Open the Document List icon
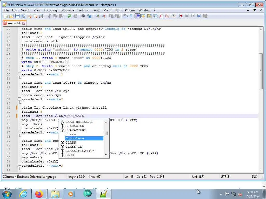 point(155,16)
